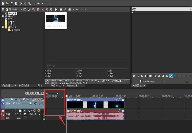Toggle Mute on video track 1

[38, 100]
